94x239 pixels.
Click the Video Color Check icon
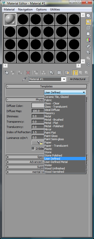[x=88, y=40]
